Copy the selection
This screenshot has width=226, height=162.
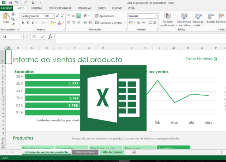(x=13, y=19)
